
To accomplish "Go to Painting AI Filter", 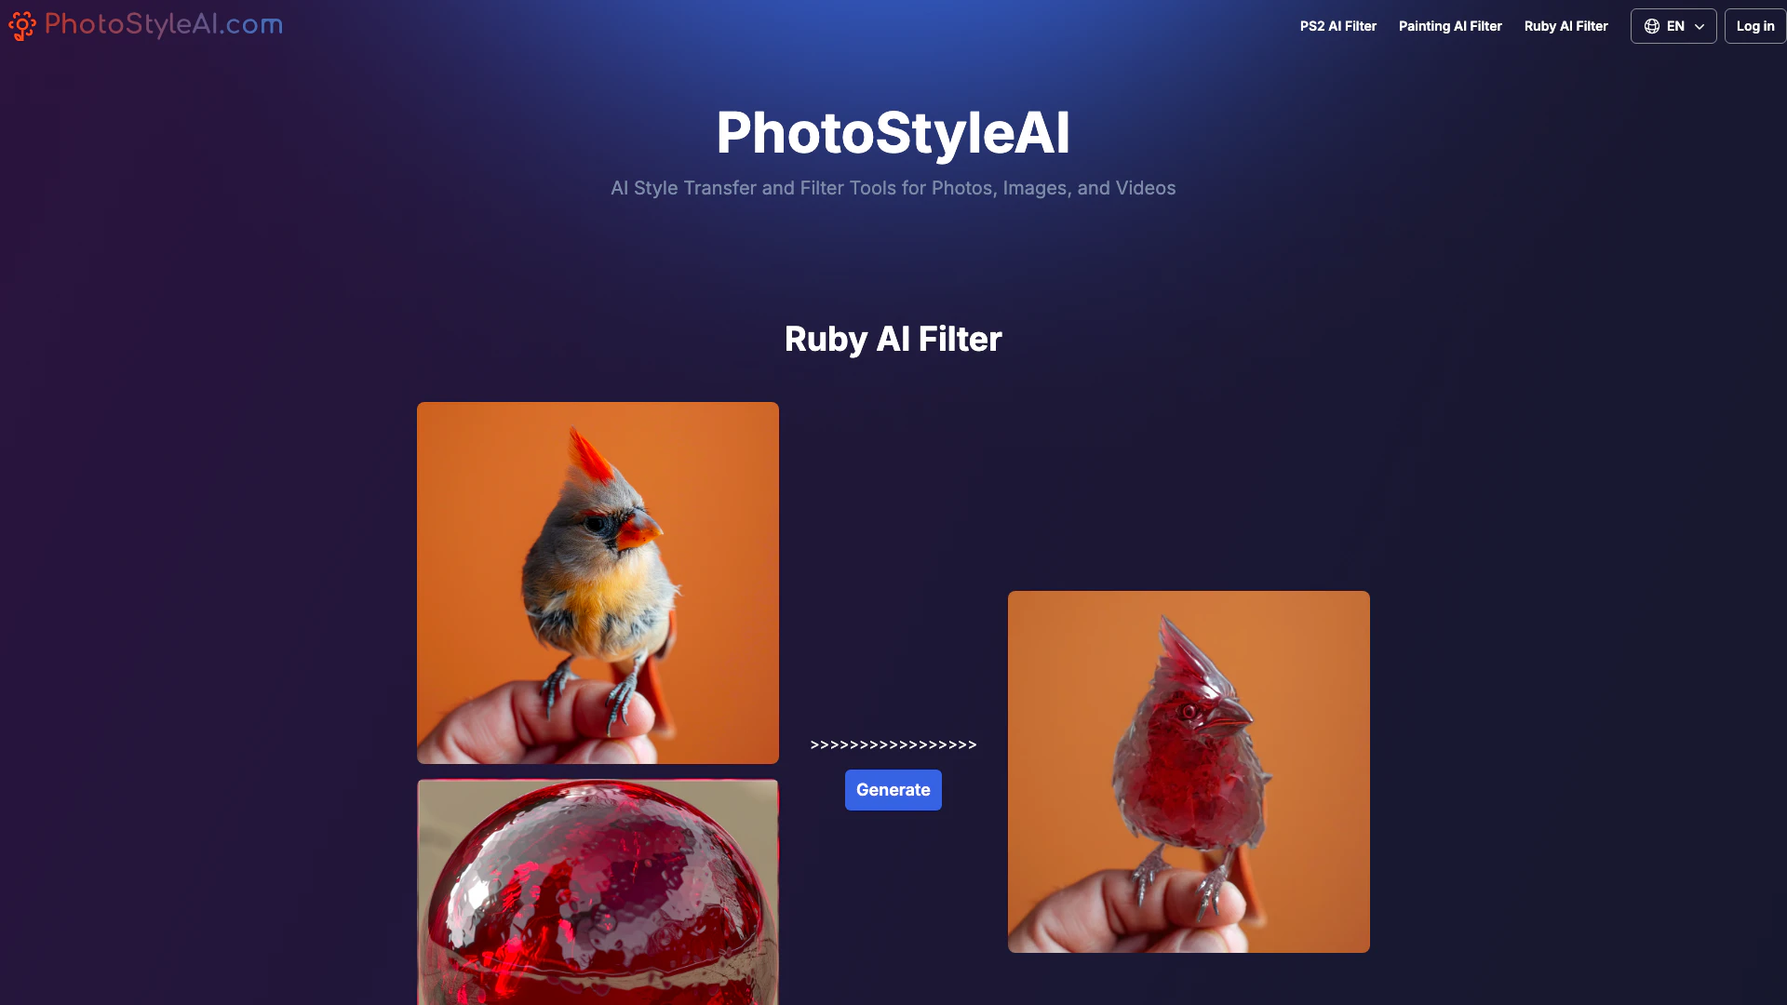I will (x=1450, y=26).
